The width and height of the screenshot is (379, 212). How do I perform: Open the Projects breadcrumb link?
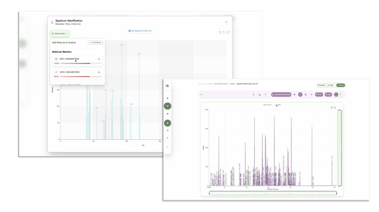click(x=201, y=84)
